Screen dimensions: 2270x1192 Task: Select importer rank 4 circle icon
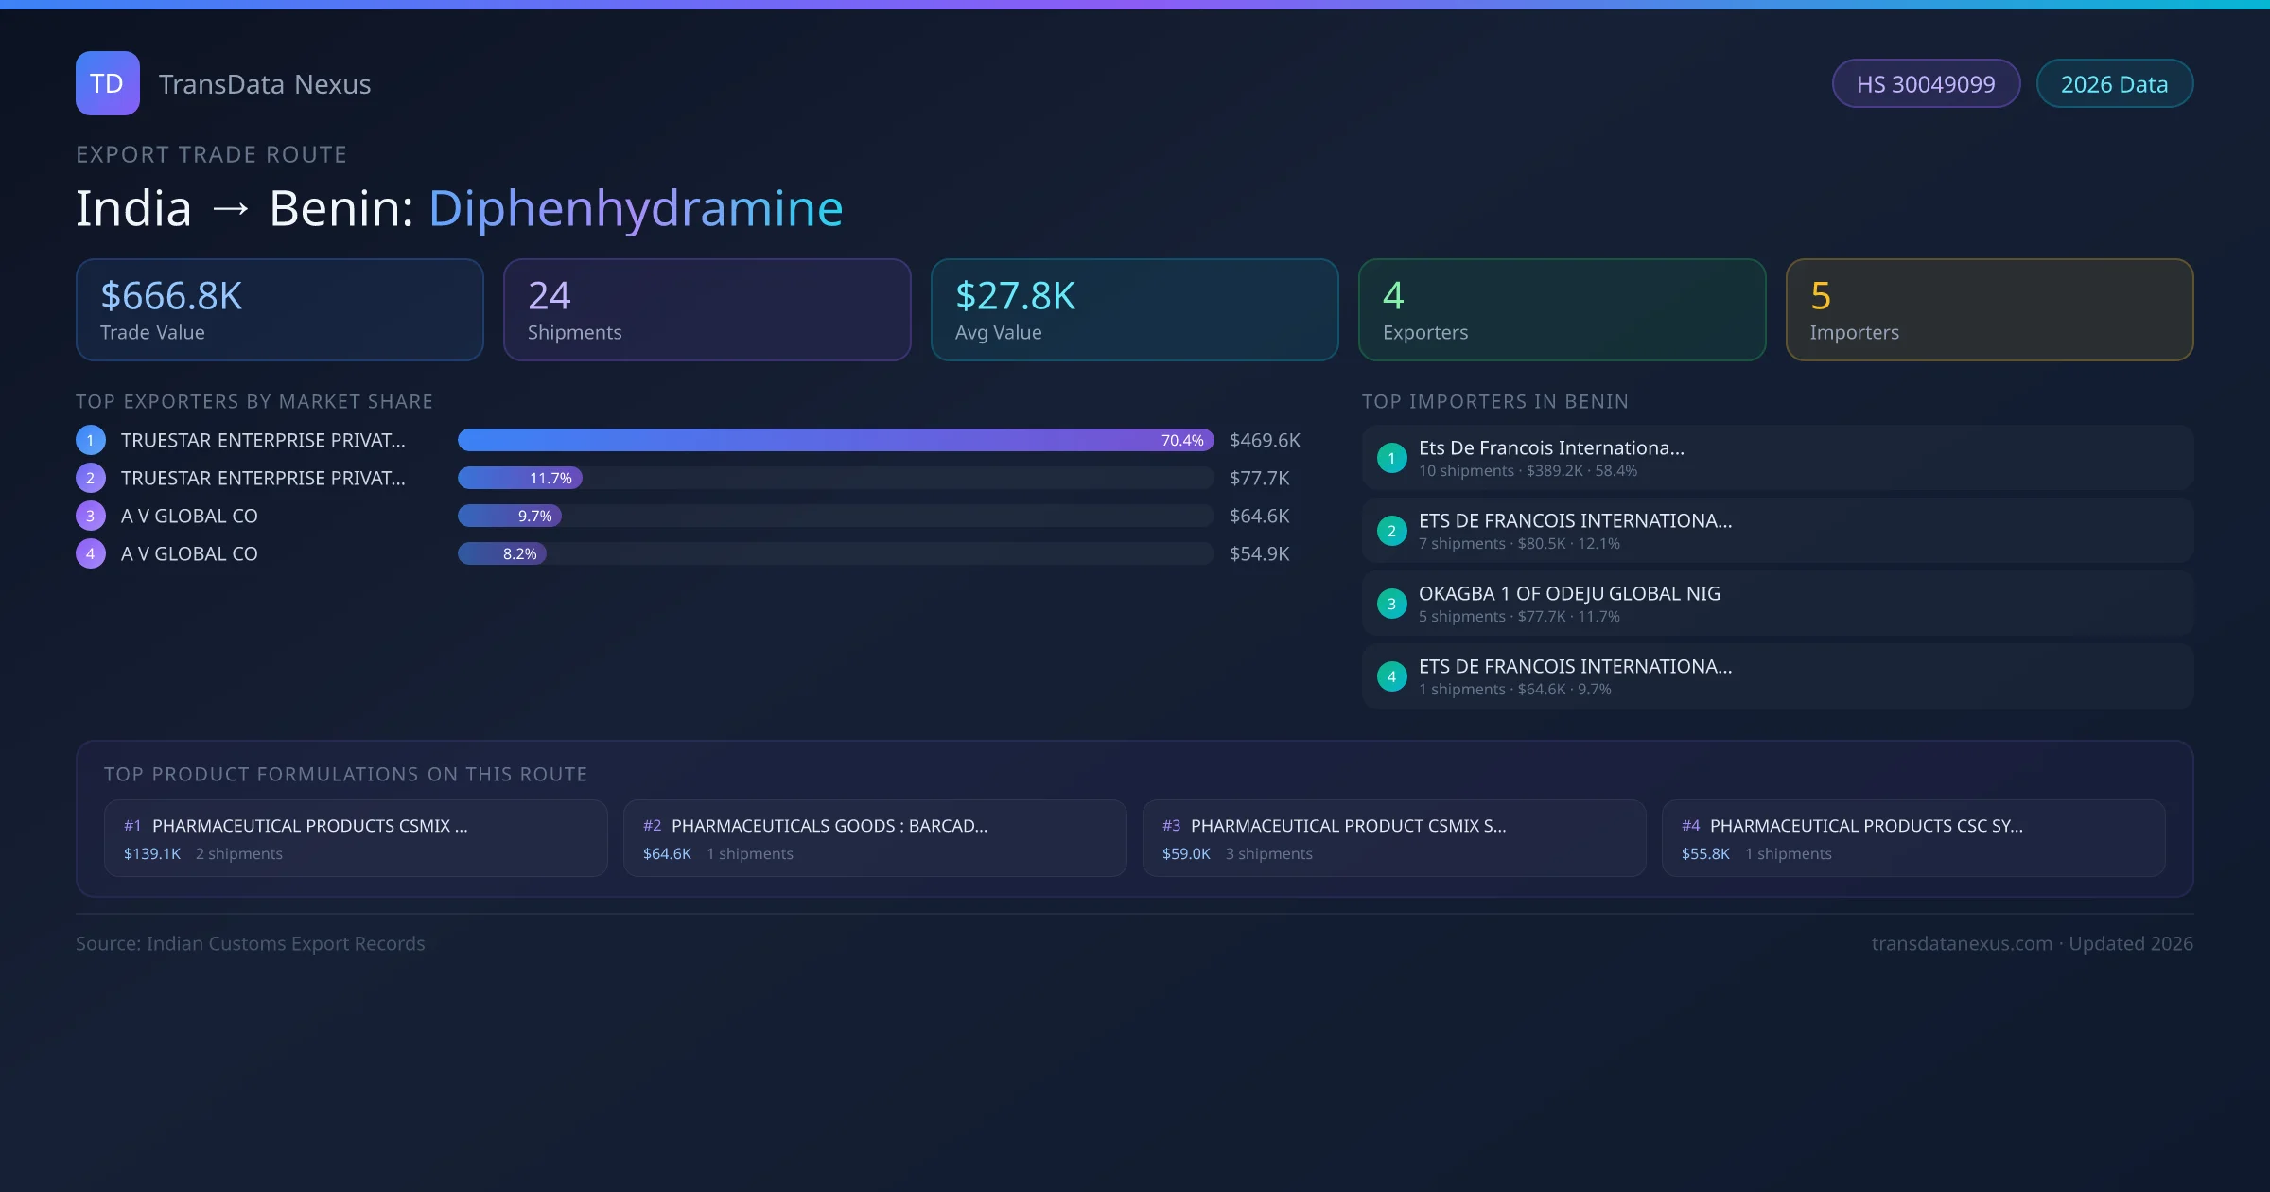(x=1391, y=676)
